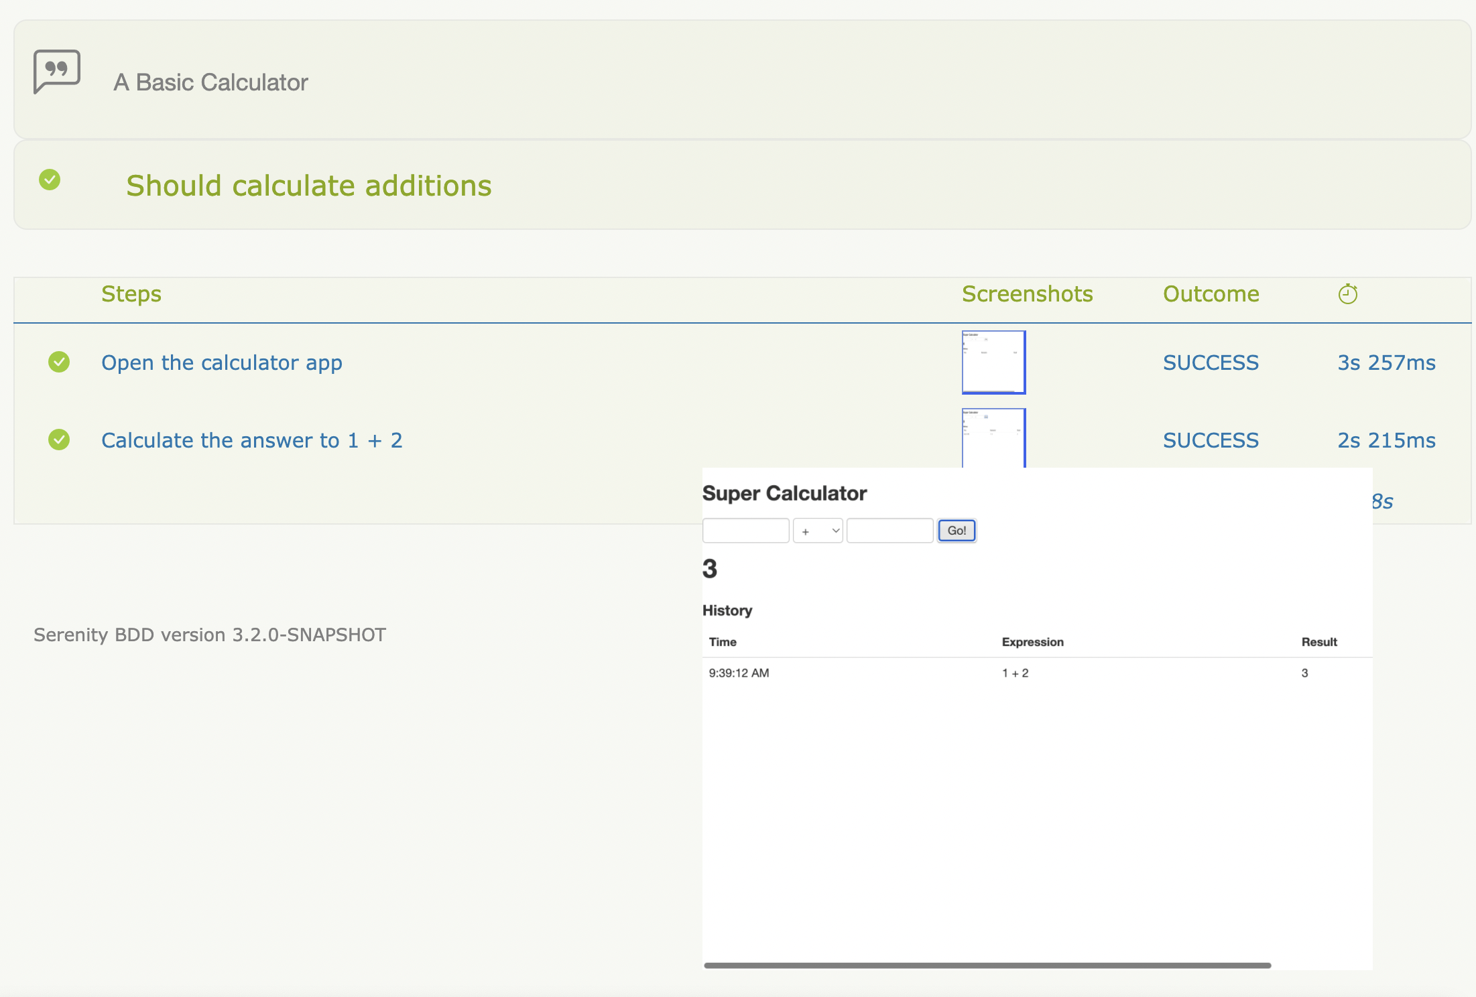The width and height of the screenshot is (1476, 997).
Task: Click success checkmark for Open calculator step
Action: tap(59, 362)
